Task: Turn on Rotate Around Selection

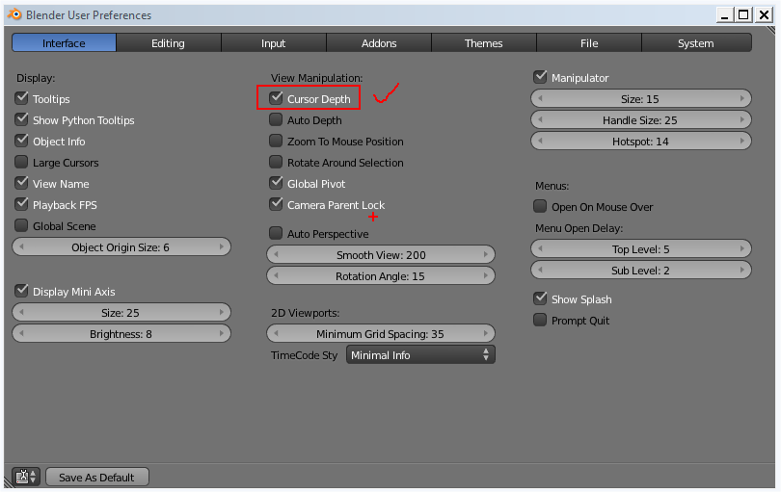Action: [x=276, y=162]
